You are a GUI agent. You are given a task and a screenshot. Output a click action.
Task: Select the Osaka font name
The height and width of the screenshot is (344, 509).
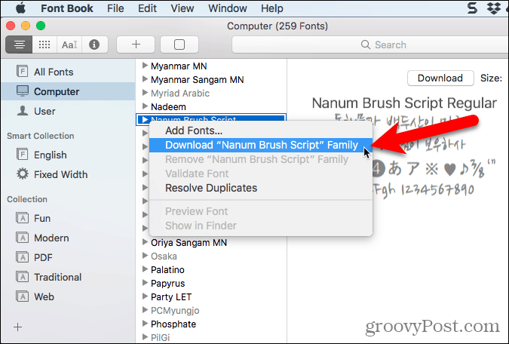pyautogui.click(x=164, y=256)
